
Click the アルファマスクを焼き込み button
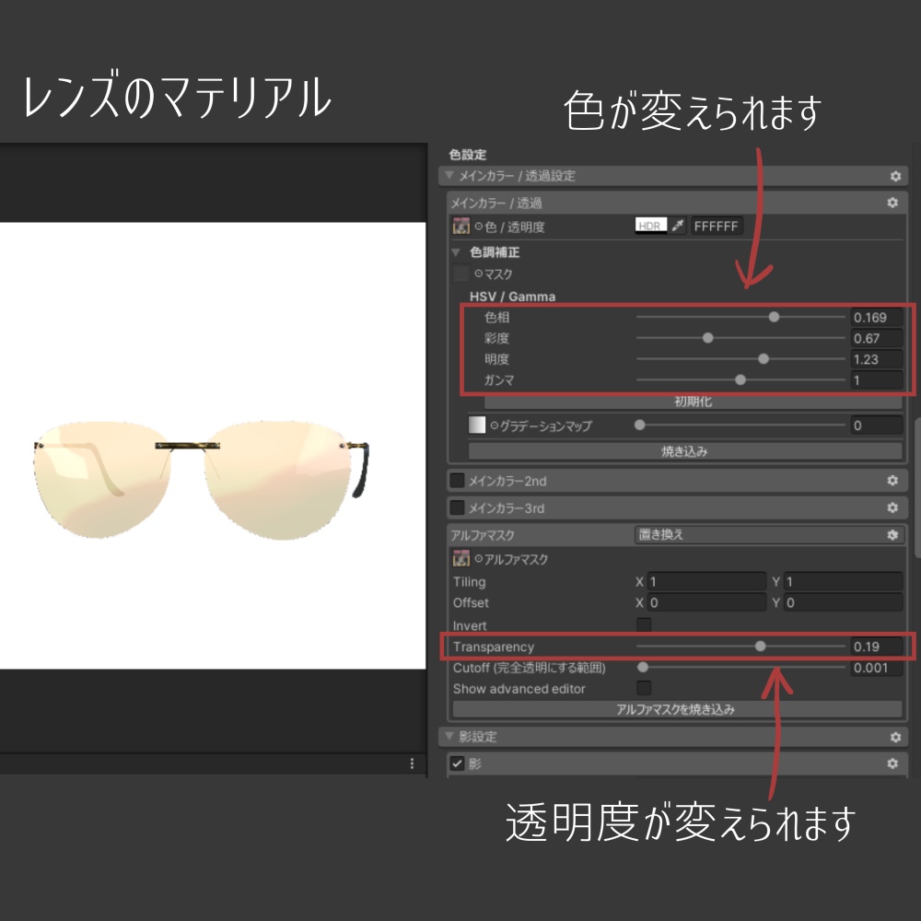[x=675, y=709]
